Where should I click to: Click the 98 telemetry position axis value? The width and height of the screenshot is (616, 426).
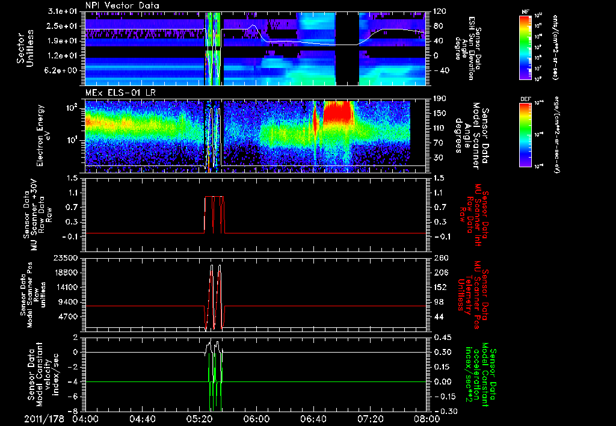439,302
